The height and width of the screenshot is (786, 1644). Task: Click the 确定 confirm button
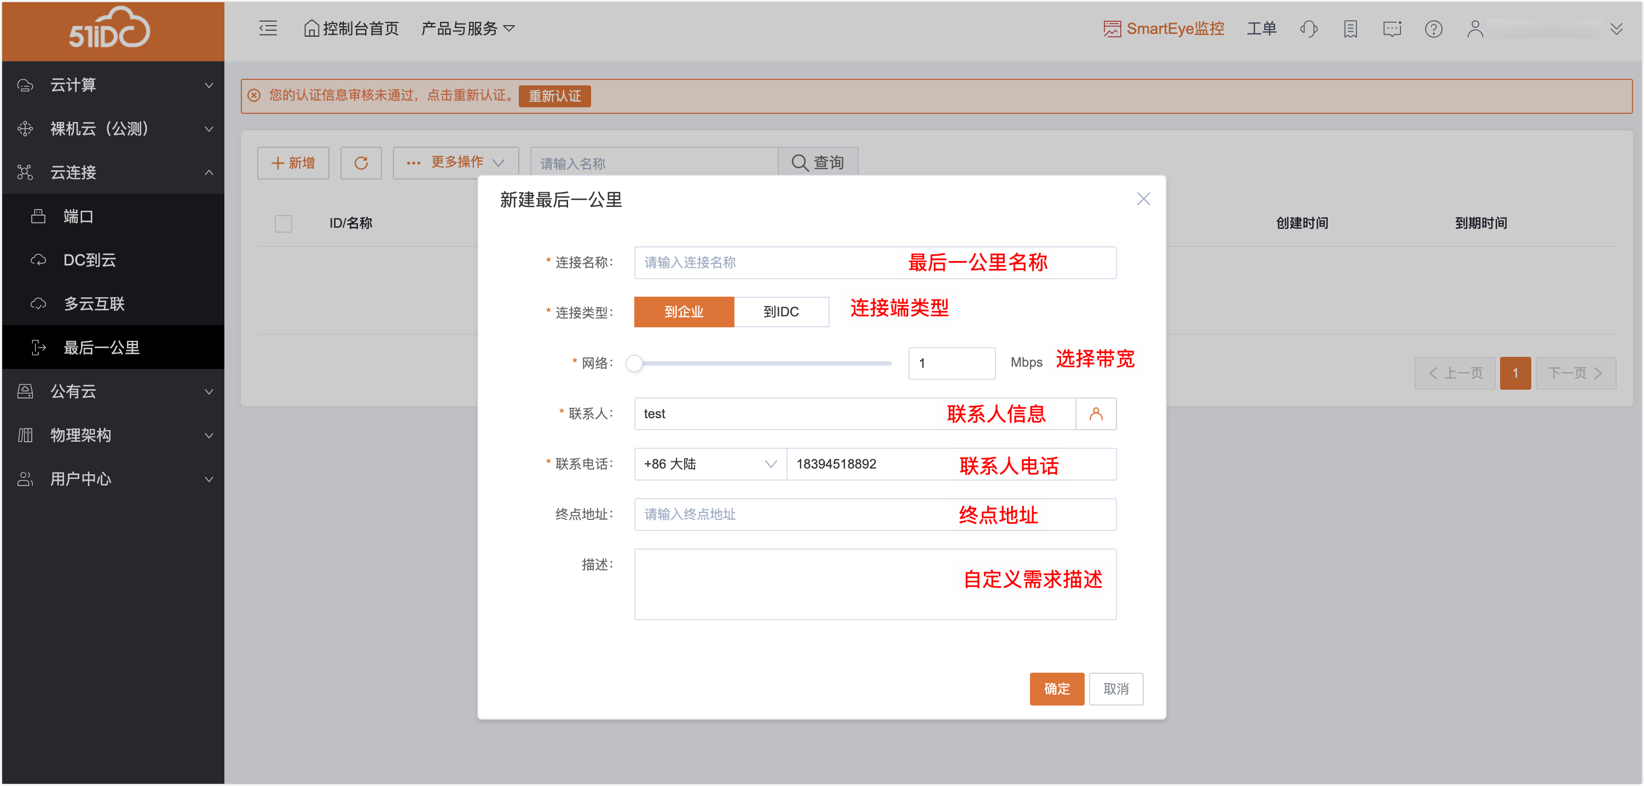click(x=1056, y=689)
